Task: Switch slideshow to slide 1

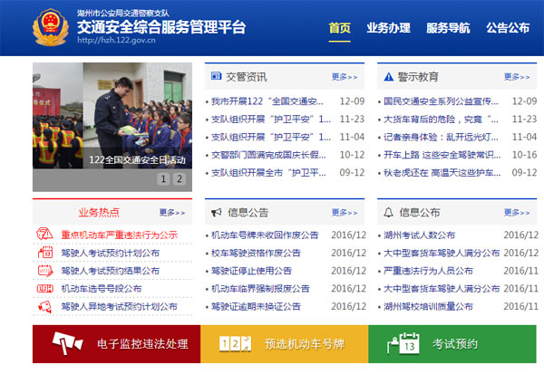Action: tap(163, 179)
